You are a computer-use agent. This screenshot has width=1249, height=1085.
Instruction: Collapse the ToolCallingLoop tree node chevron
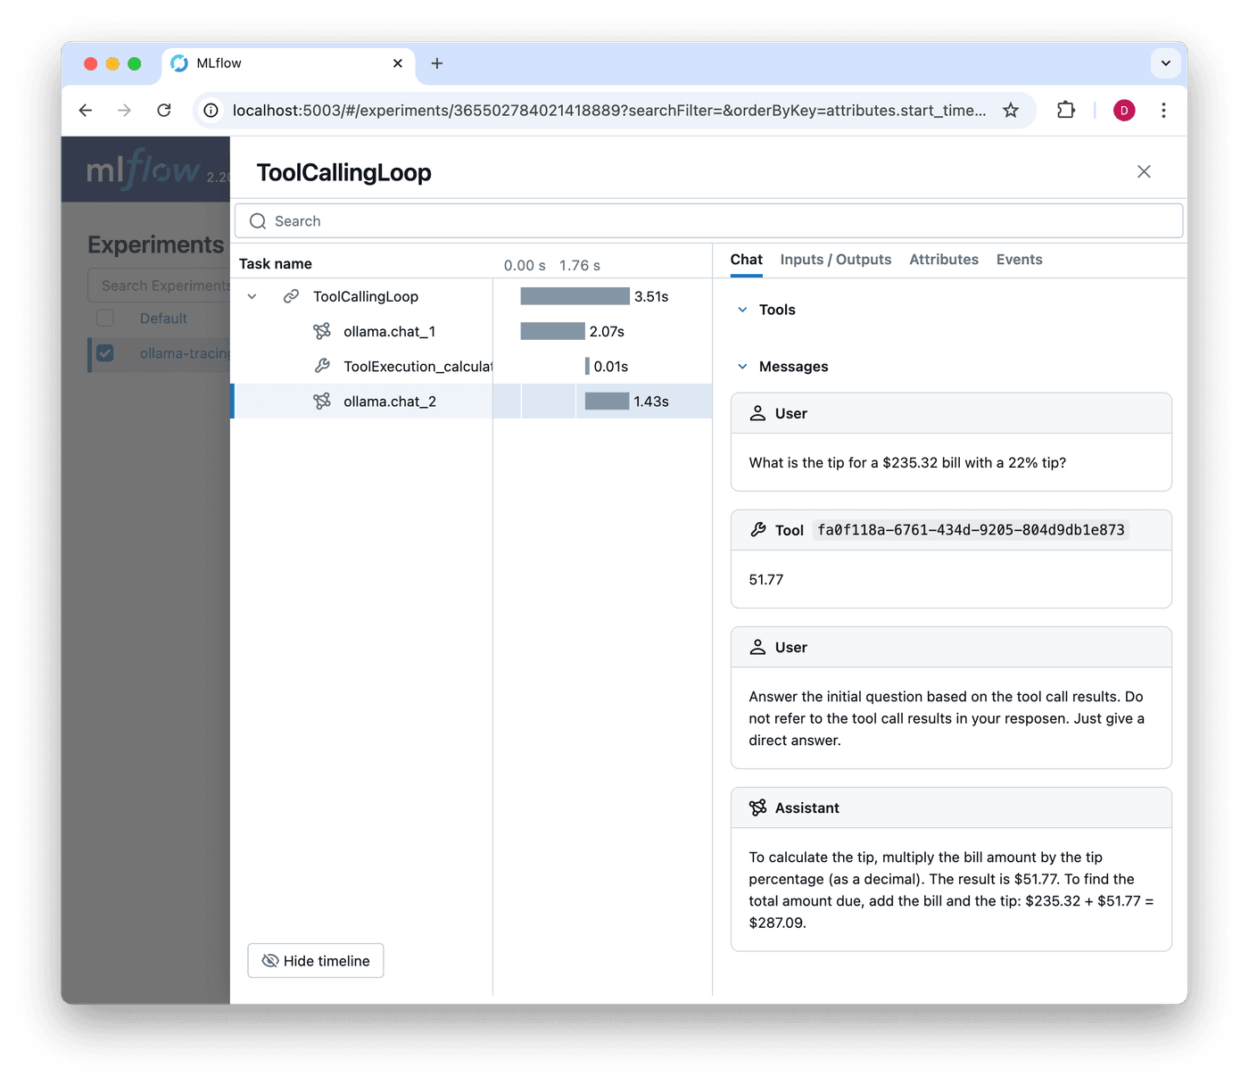(x=252, y=297)
